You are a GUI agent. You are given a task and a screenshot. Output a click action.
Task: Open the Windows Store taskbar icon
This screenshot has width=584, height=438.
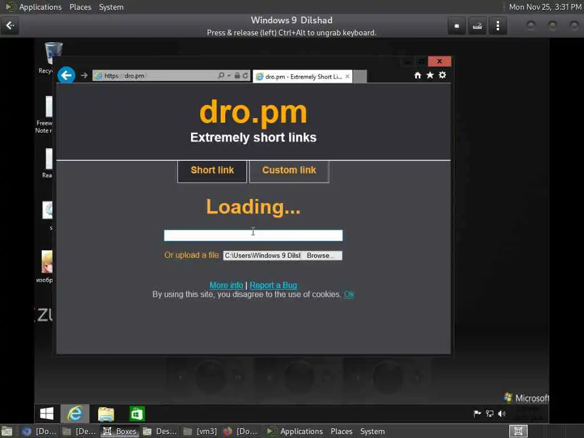coord(137,413)
